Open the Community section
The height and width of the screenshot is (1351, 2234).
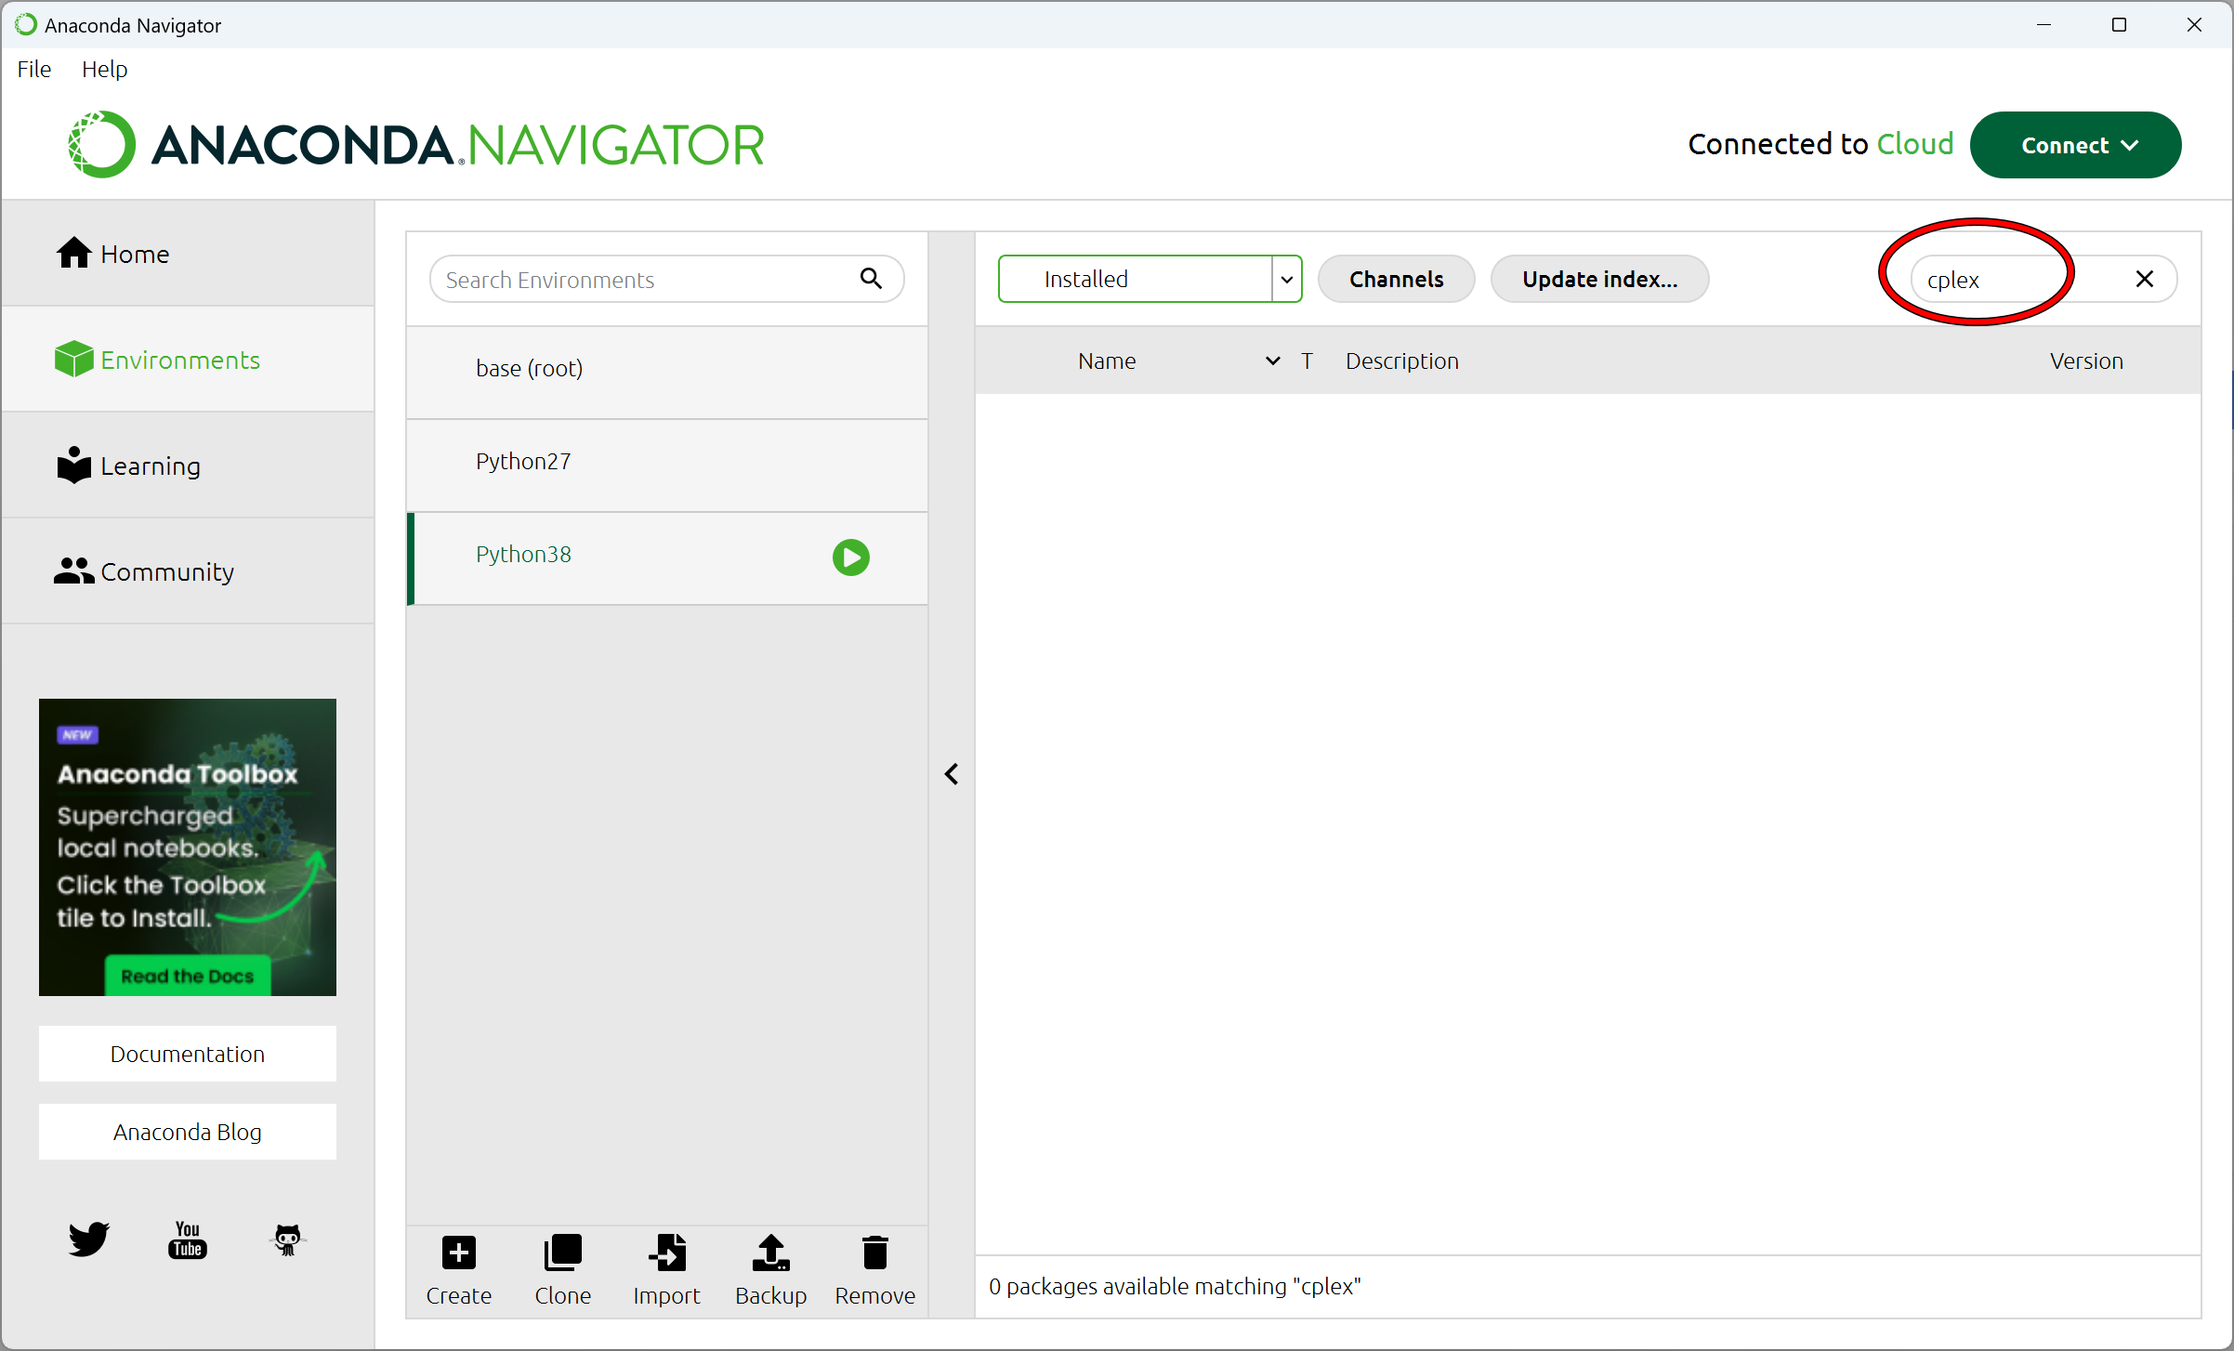coord(187,571)
